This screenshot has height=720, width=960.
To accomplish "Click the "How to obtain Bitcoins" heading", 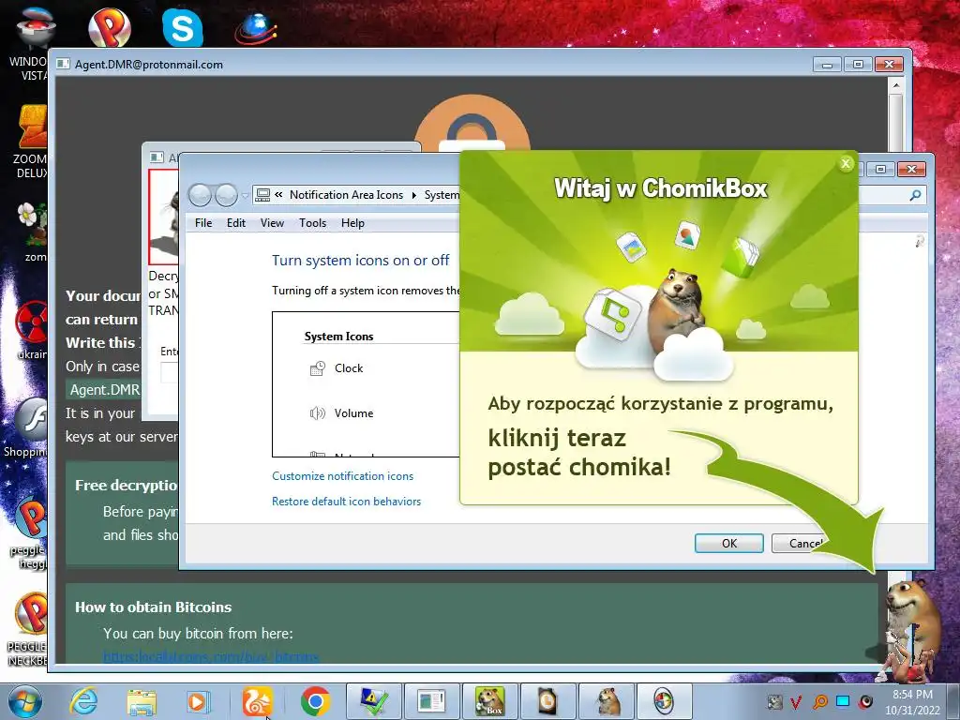I will [153, 607].
